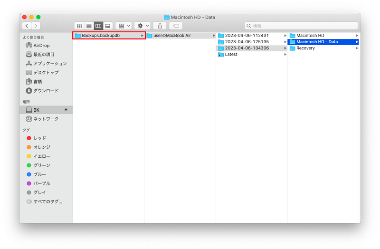Select the Macintosh HD folder
Screen dimensions: 380x249
(323, 35)
